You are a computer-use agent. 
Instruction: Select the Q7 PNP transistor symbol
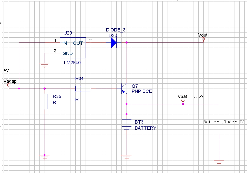click(x=124, y=89)
